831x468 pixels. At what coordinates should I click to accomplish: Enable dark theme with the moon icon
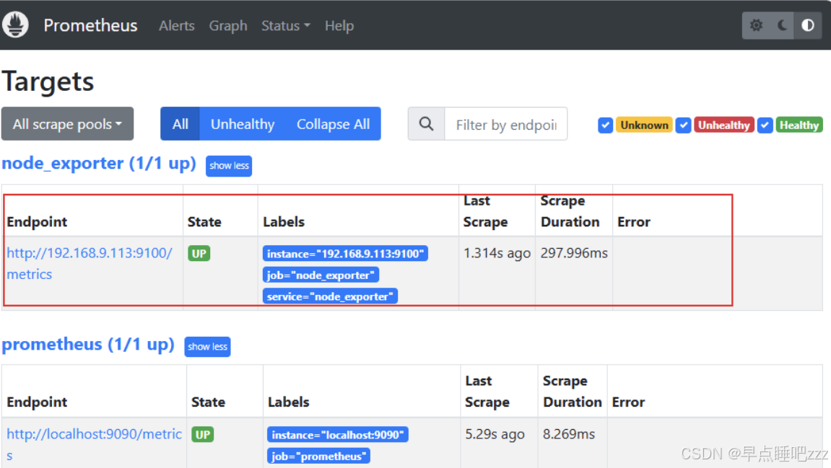(782, 25)
